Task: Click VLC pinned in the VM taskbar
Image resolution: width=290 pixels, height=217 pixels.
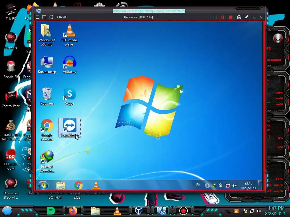Action: coord(96,185)
